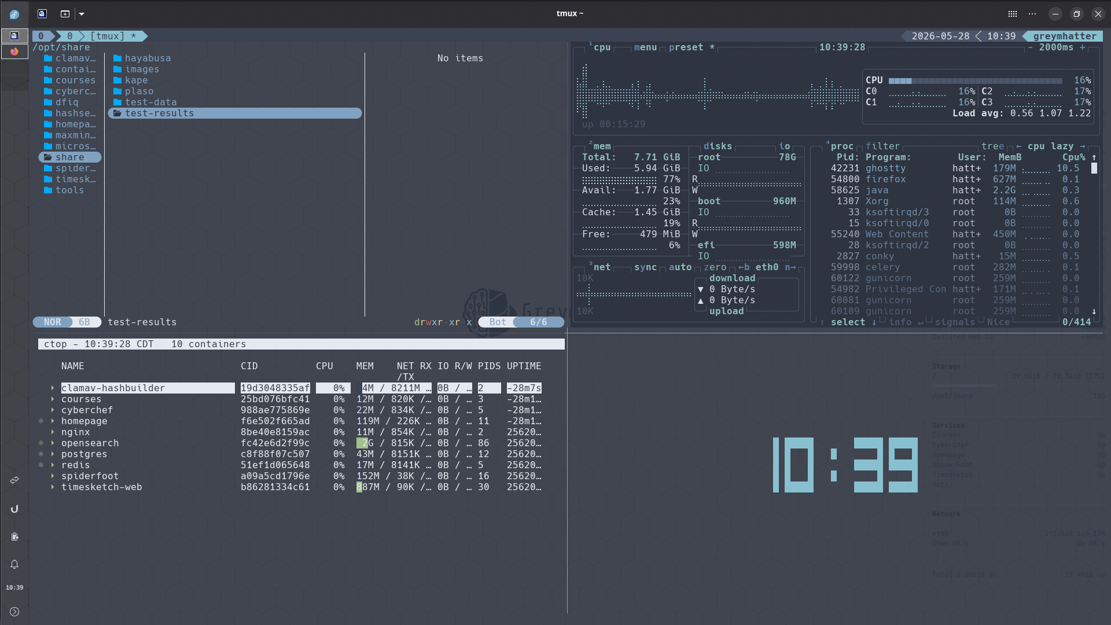
Task: Expand the timesketch-web container row
Action: tap(53, 487)
